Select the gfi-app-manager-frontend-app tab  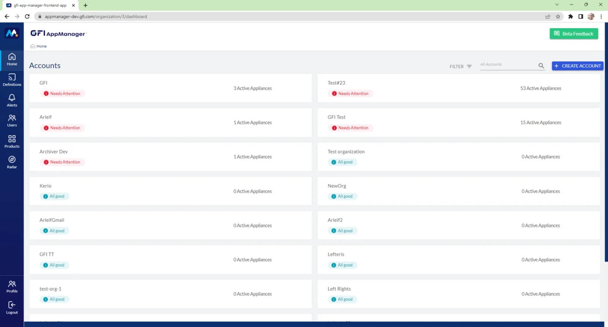tap(40, 5)
